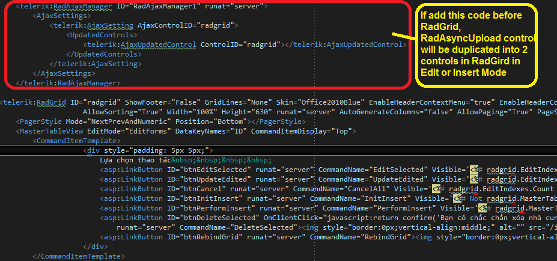Click the telerik:RadGrid tag name
The height and width of the screenshot is (261, 557).
coord(35,103)
